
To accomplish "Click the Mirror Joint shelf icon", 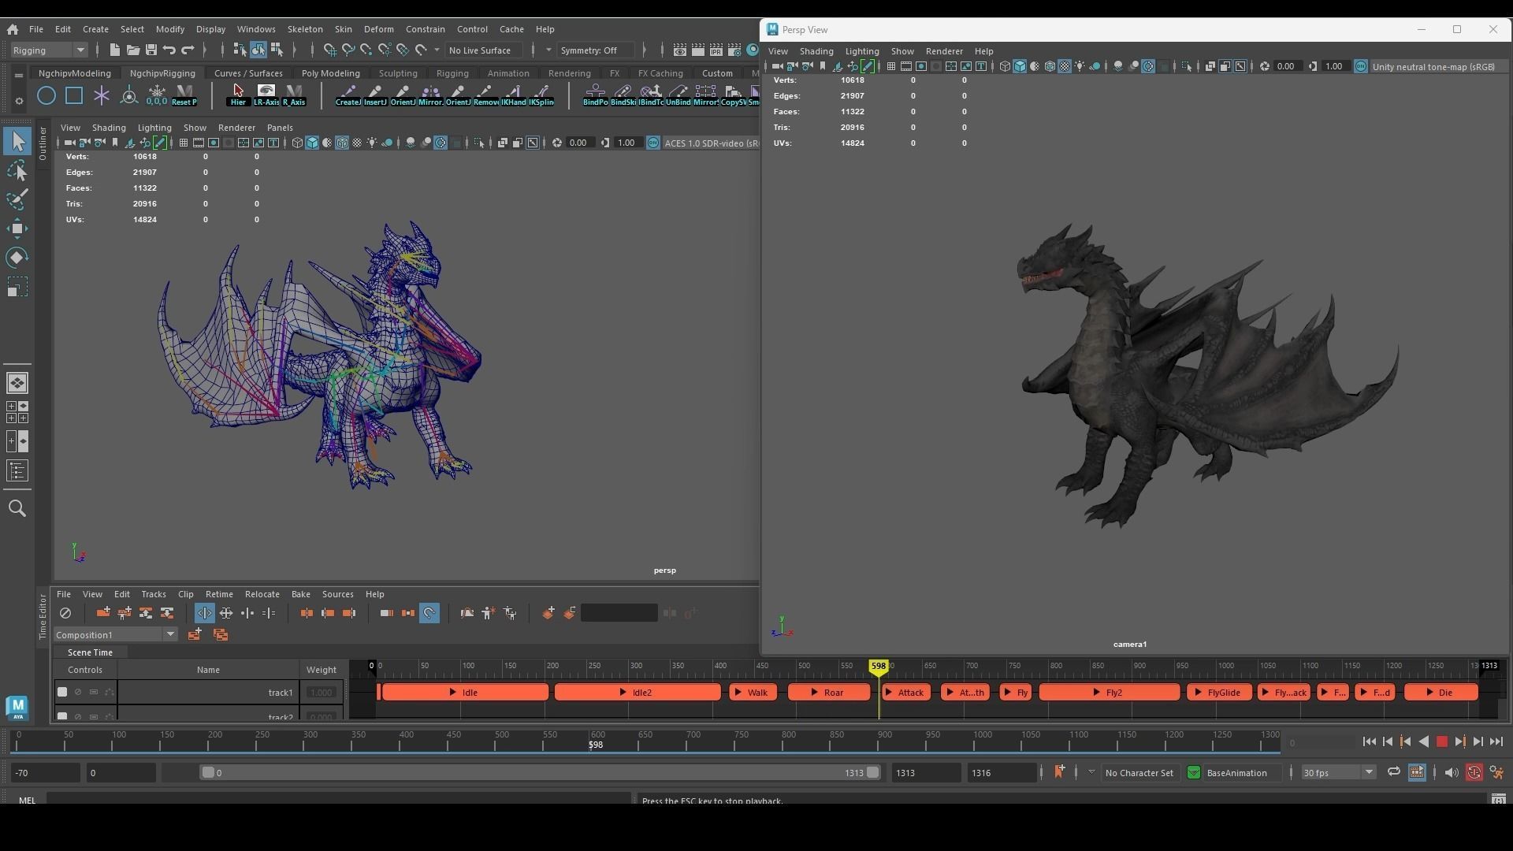I will pyautogui.click(x=430, y=95).
